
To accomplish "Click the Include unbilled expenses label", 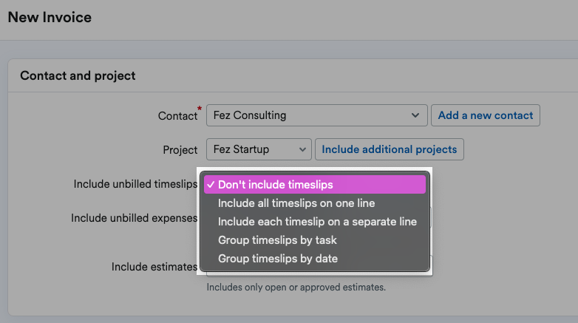I will 135,218.
